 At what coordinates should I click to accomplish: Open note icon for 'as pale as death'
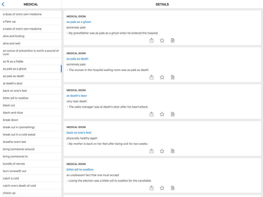coord(173,77)
